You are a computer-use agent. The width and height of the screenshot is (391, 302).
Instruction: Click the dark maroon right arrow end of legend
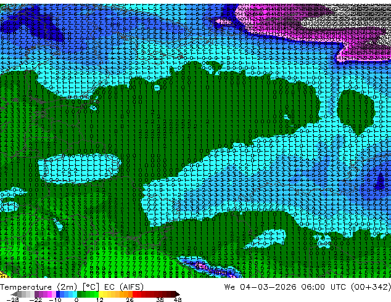(x=178, y=294)
